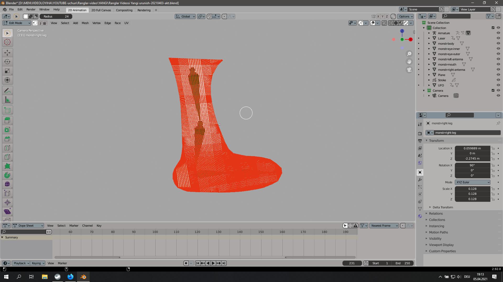Select the Knife tool
The image size is (503, 282).
pos(7,157)
